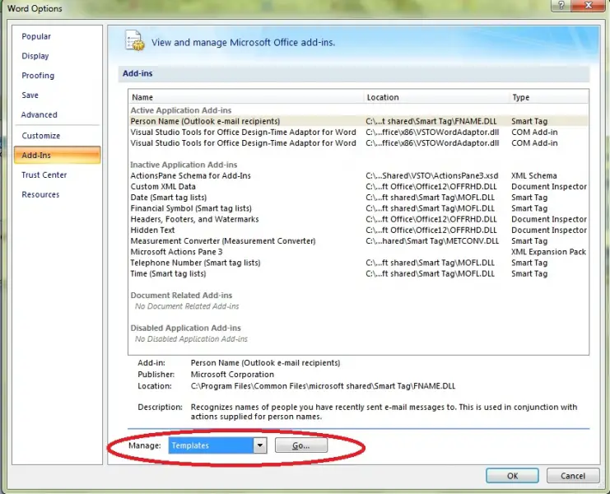Select Custom XML Data add-in row
This screenshot has height=494, width=610.
[x=358, y=187]
